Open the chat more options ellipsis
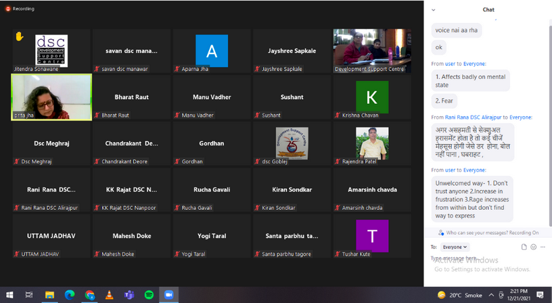 543,247
